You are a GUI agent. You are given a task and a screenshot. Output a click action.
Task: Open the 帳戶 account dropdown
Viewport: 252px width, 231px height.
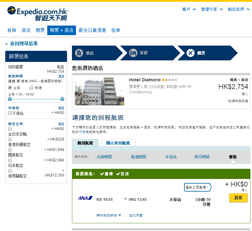[x=189, y=9]
